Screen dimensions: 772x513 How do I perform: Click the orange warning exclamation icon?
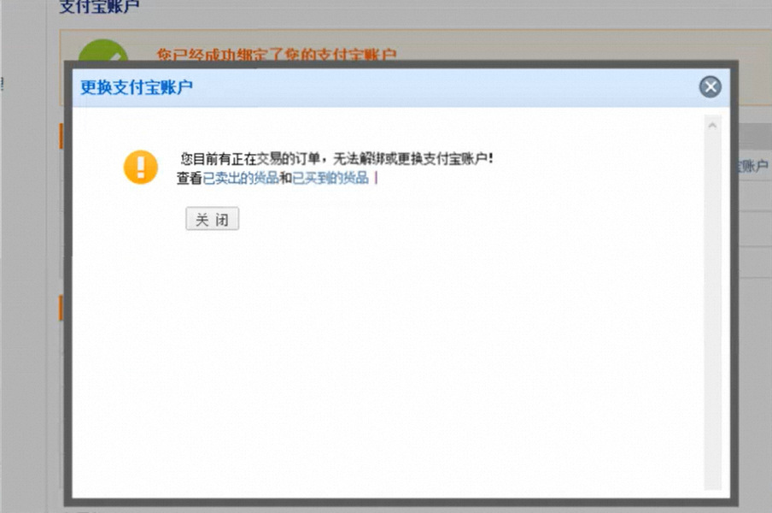141,167
